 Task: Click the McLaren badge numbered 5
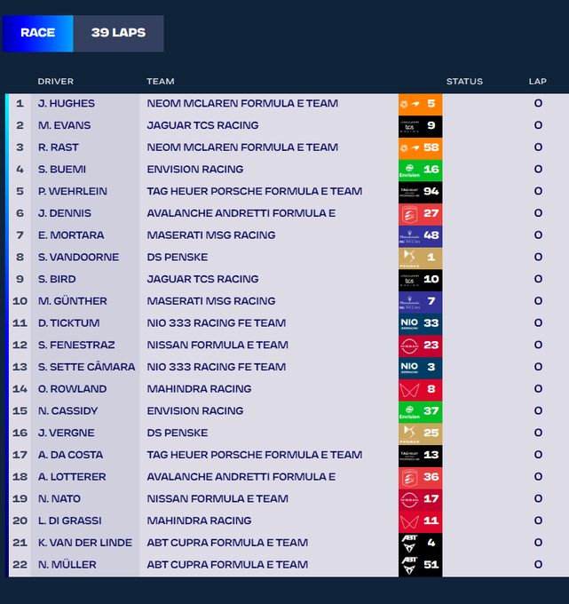[x=421, y=104]
